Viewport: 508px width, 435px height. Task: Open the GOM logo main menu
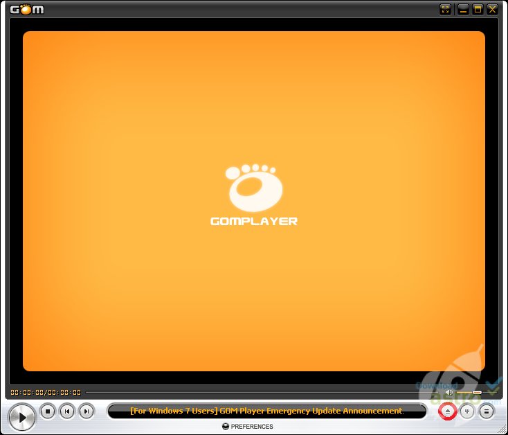coord(27,10)
